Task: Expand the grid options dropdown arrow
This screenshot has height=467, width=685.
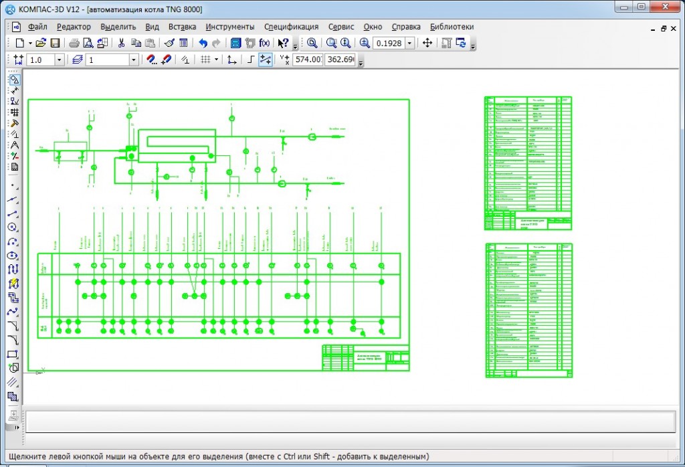Action: pos(216,60)
